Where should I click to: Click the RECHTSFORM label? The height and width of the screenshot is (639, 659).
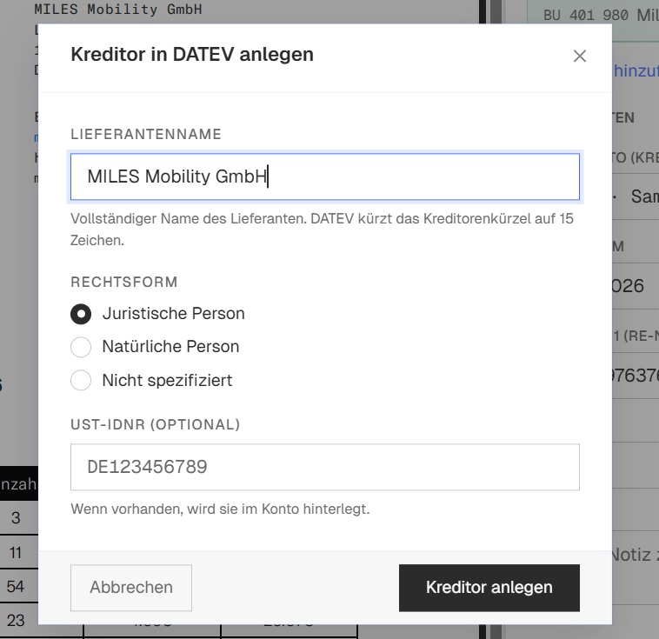point(124,282)
